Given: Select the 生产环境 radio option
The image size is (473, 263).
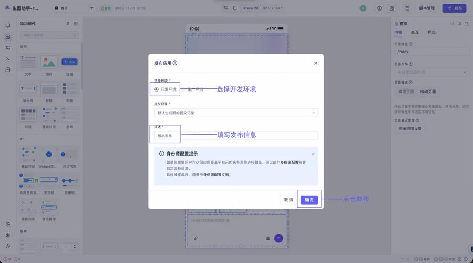Looking at the screenshot, I should coord(192,89).
